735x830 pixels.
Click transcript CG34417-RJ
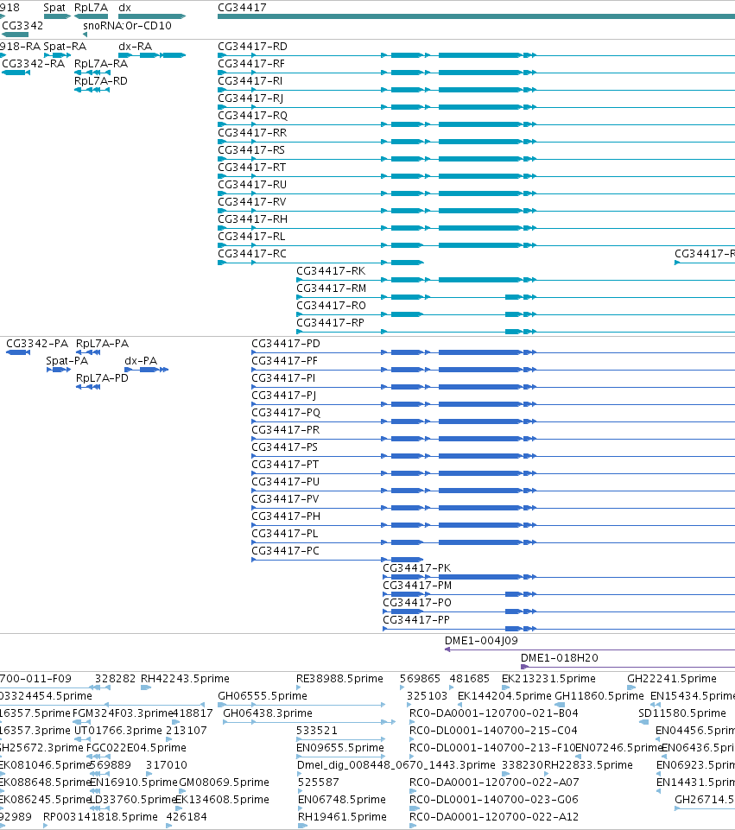pos(250,98)
